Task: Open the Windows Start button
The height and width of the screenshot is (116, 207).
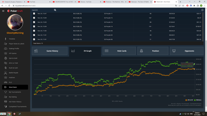Action: [3, 114]
